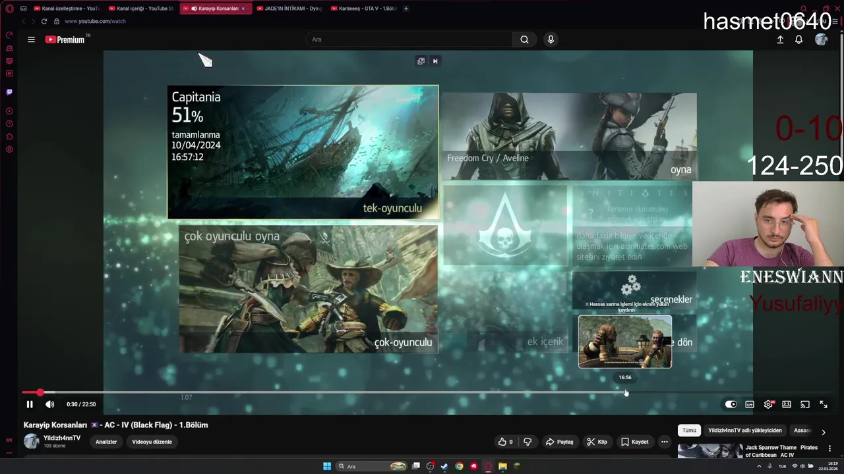
Task: Toggle the autoplay switch
Action: [x=731, y=404]
